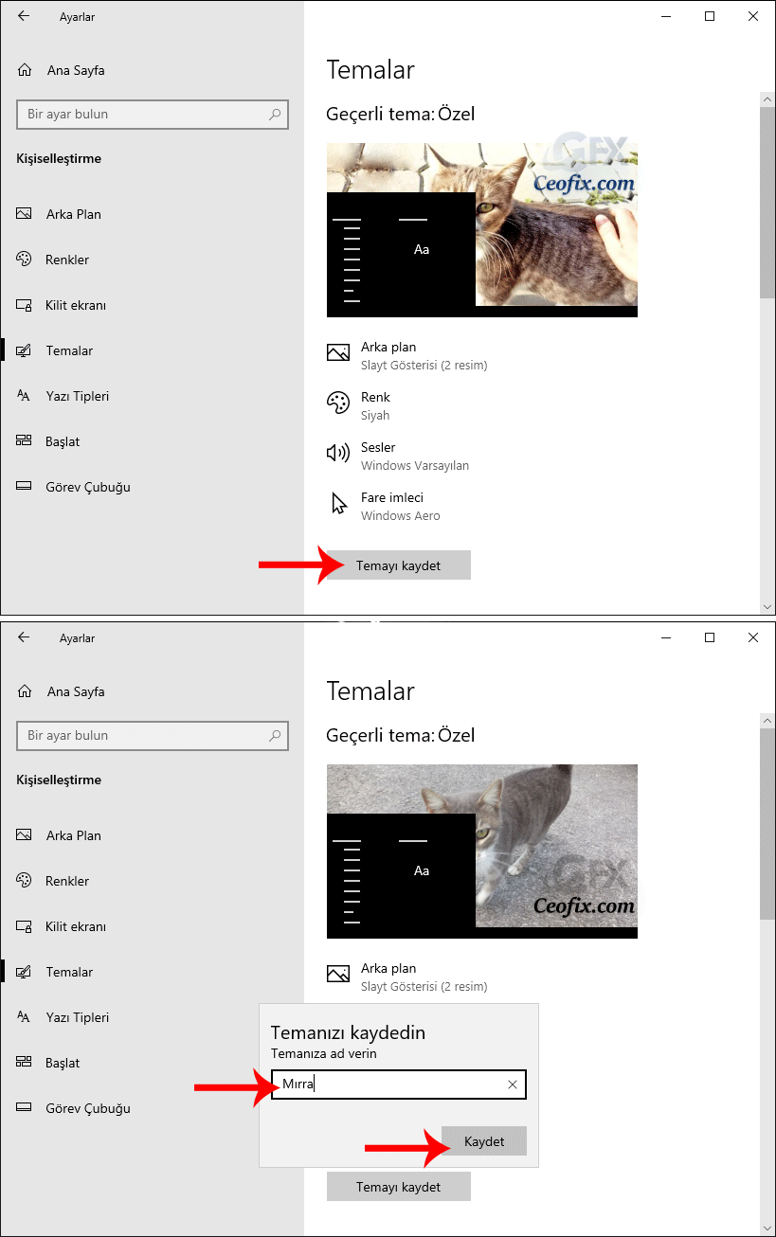The height and width of the screenshot is (1237, 776).
Task: Open Sesler Windows Varsayılan sound setting
Action: (x=398, y=456)
